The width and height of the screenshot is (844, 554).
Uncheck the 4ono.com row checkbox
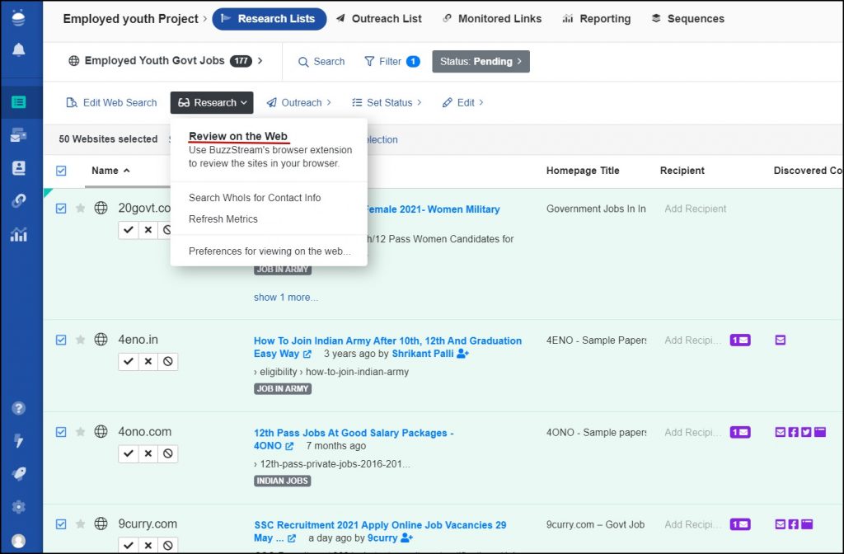click(x=61, y=432)
